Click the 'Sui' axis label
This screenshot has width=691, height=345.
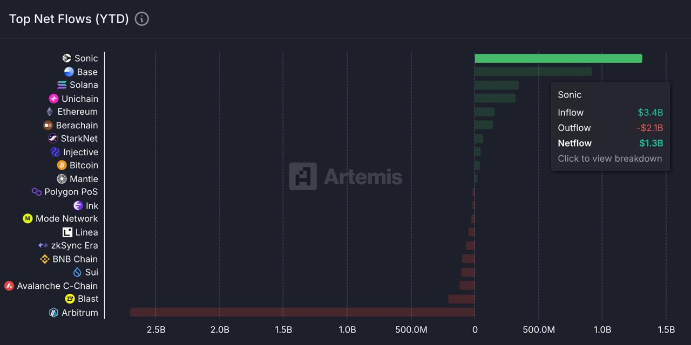(x=92, y=272)
